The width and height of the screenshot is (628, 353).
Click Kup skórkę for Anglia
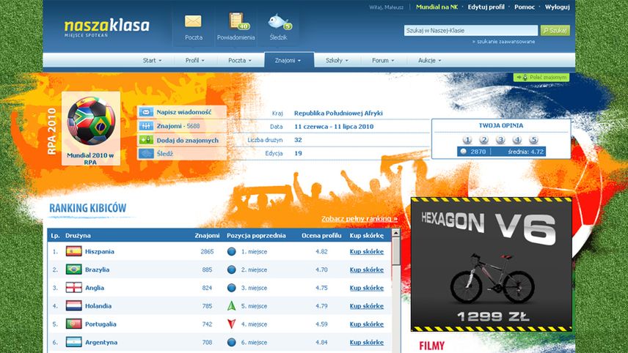click(367, 288)
